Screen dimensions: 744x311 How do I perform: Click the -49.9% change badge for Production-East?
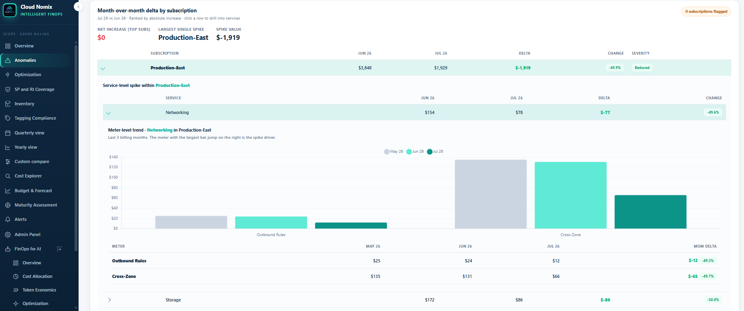click(x=615, y=68)
